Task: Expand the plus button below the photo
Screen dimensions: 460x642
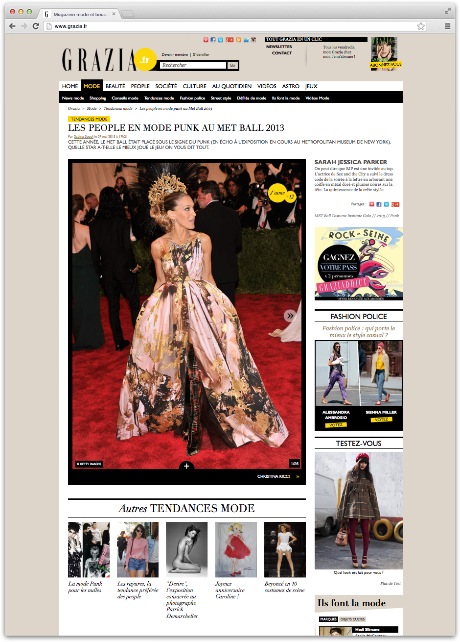Action: pos(186,466)
